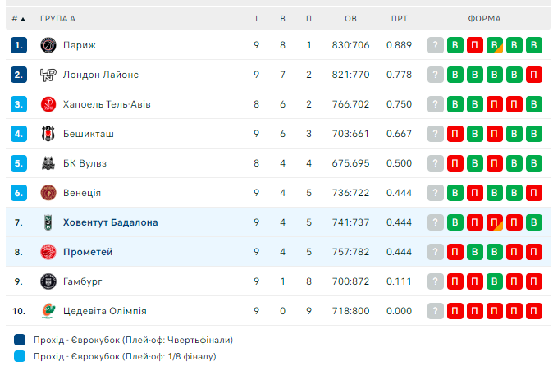Click the ФОРМА column header
Screen dimensions: 553x366
coord(484,18)
